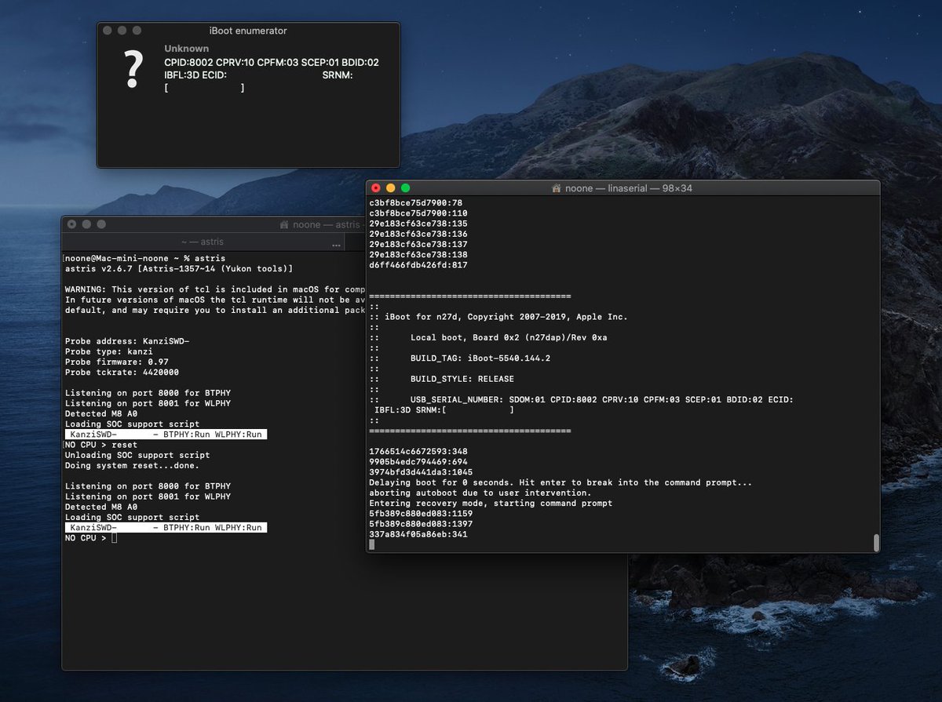This screenshot has width=942, height=702.
Task: Click 'Entering recovery mode' line
Action: (x=491, y=503)
